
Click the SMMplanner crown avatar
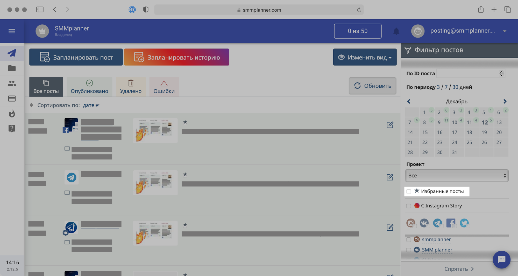(42, 31)
